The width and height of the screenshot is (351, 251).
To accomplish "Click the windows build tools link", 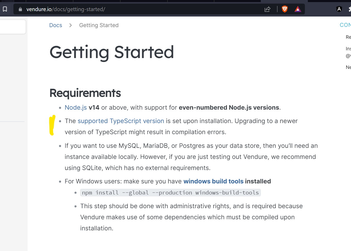I will coord(213,181).
